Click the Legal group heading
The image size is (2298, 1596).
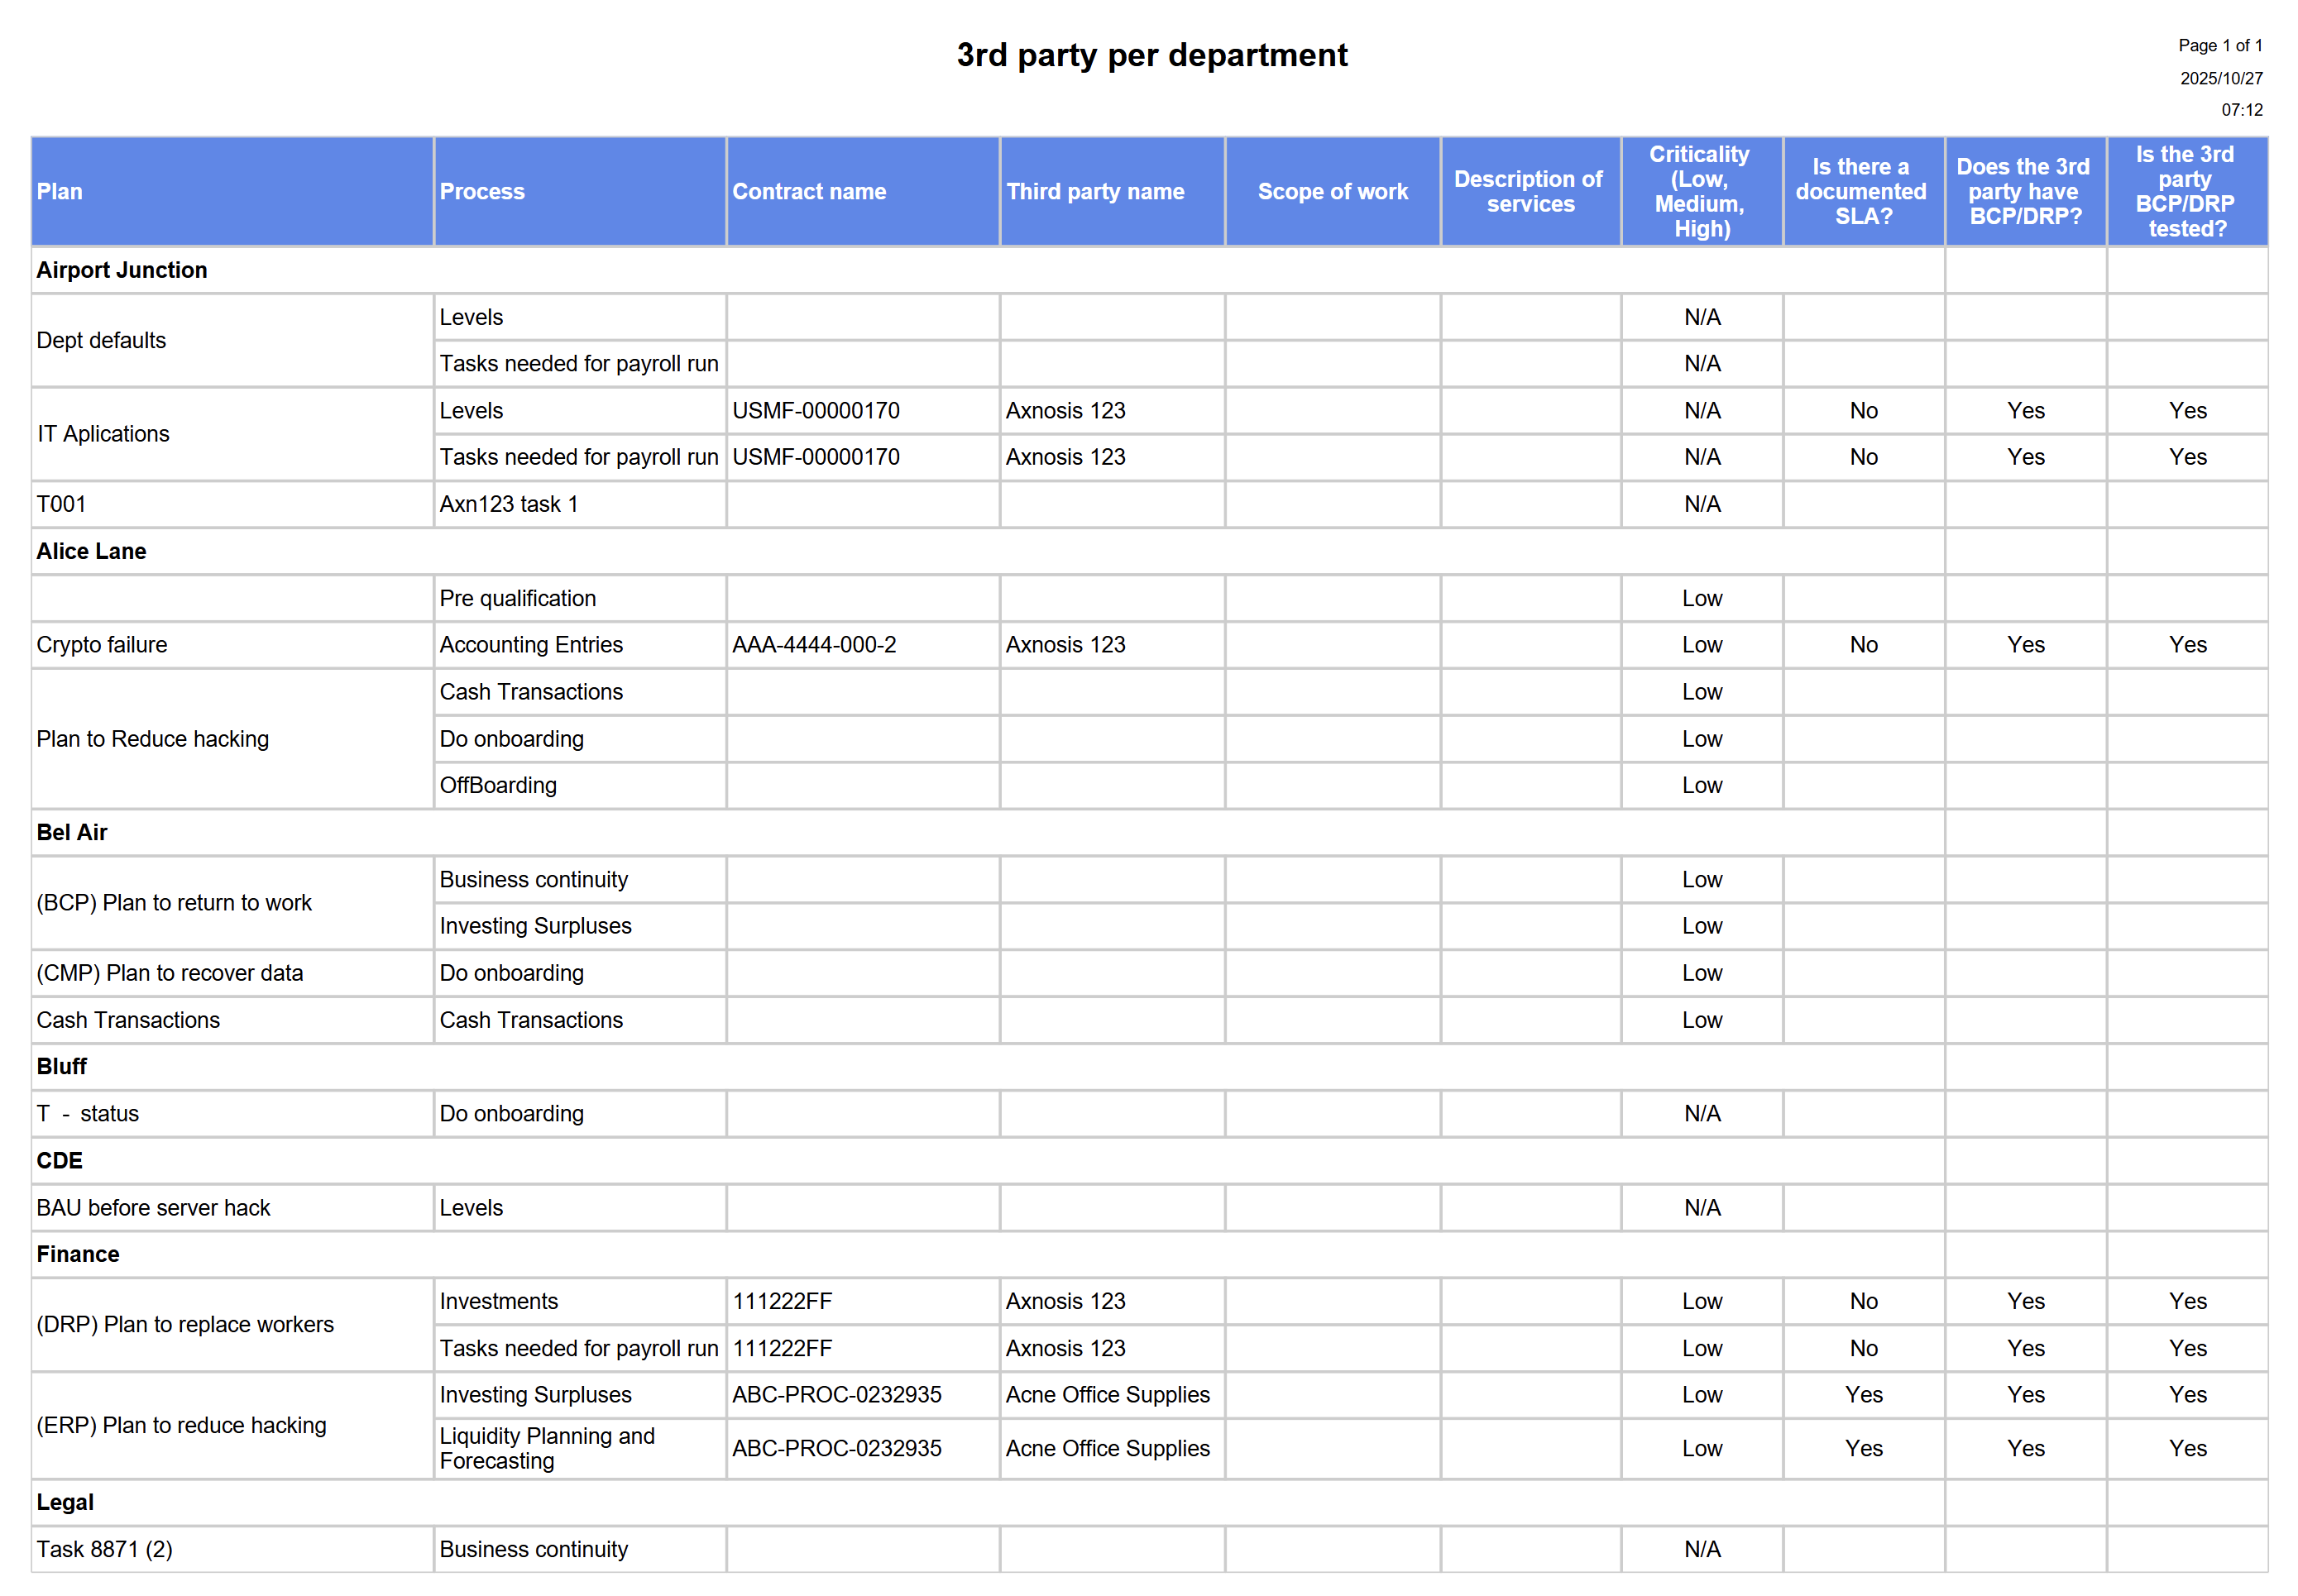pos(65,1502)
